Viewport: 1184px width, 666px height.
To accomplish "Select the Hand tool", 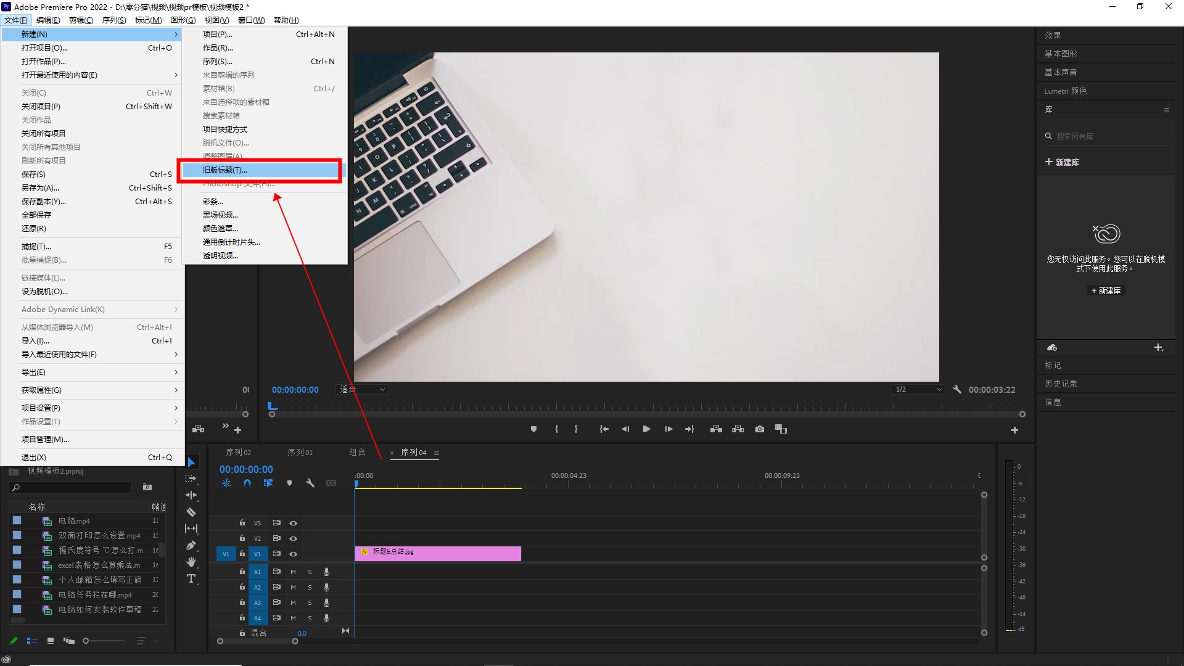I will [191, 562].
